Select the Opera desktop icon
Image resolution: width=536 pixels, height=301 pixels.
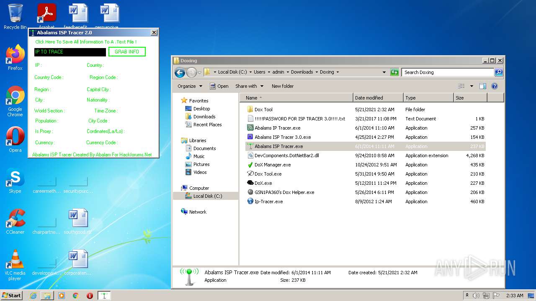pyautogui.click(x=15, y=139)
